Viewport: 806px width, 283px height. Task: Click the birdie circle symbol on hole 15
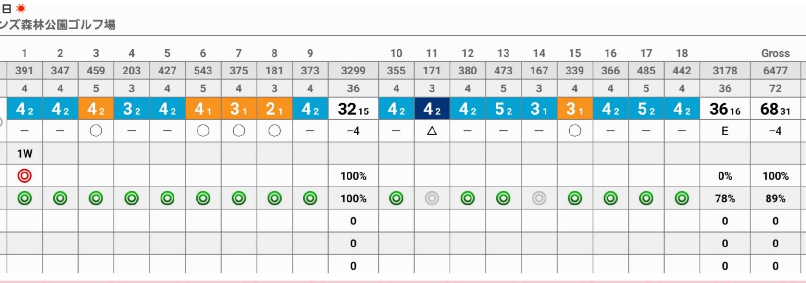[574, 131]
